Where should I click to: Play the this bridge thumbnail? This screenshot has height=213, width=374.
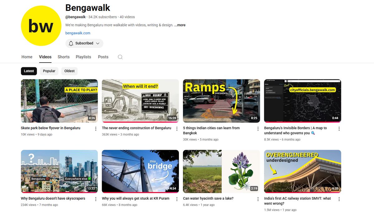(x=140, y=171)
